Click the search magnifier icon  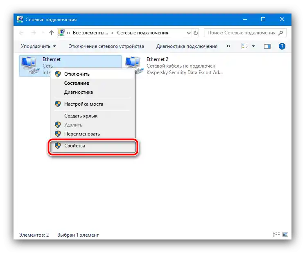point(281,33)
